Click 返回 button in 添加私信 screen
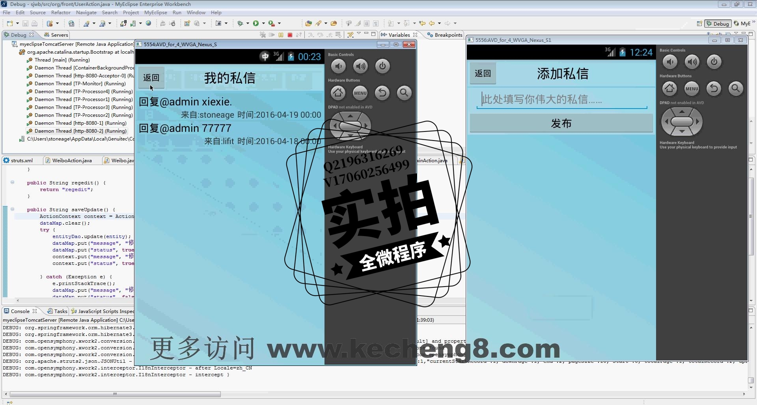This screenshot has height=405, width=757. click(483, 73)
